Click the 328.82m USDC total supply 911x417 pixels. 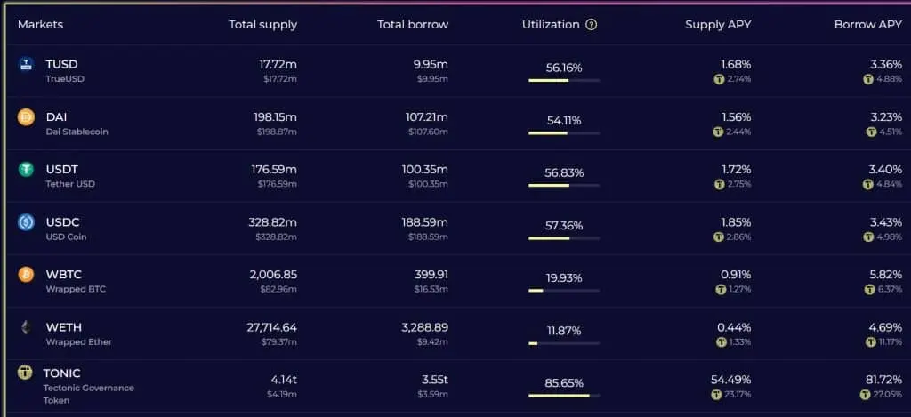pos(272,222)
